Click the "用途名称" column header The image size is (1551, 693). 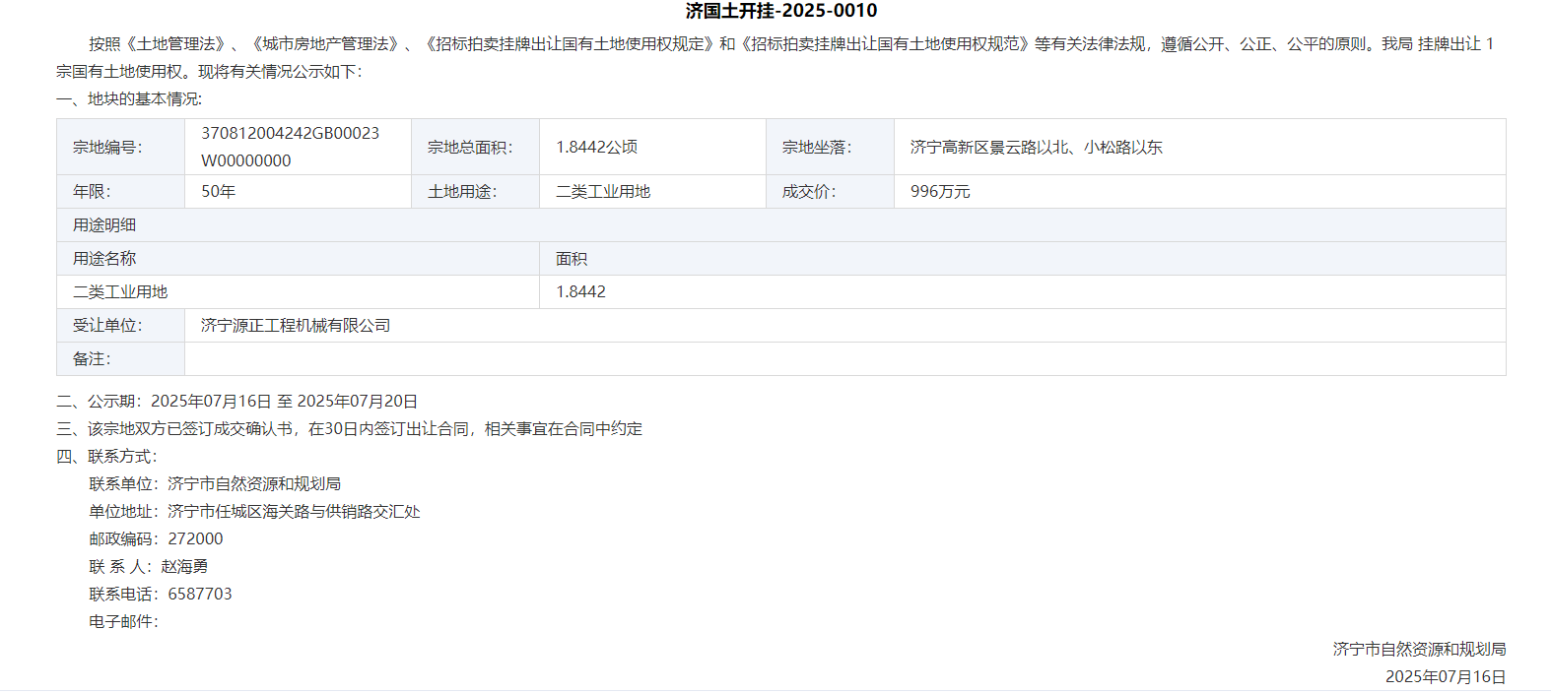[298, 259]
